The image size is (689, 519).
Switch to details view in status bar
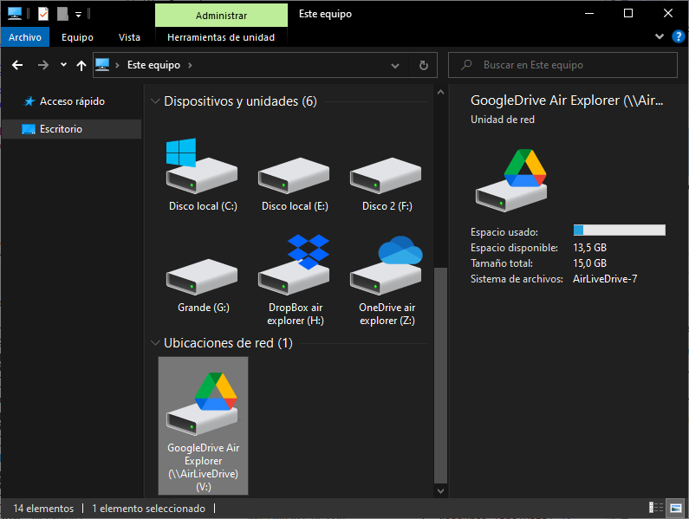pyautogui.click(x=656, y=508)
